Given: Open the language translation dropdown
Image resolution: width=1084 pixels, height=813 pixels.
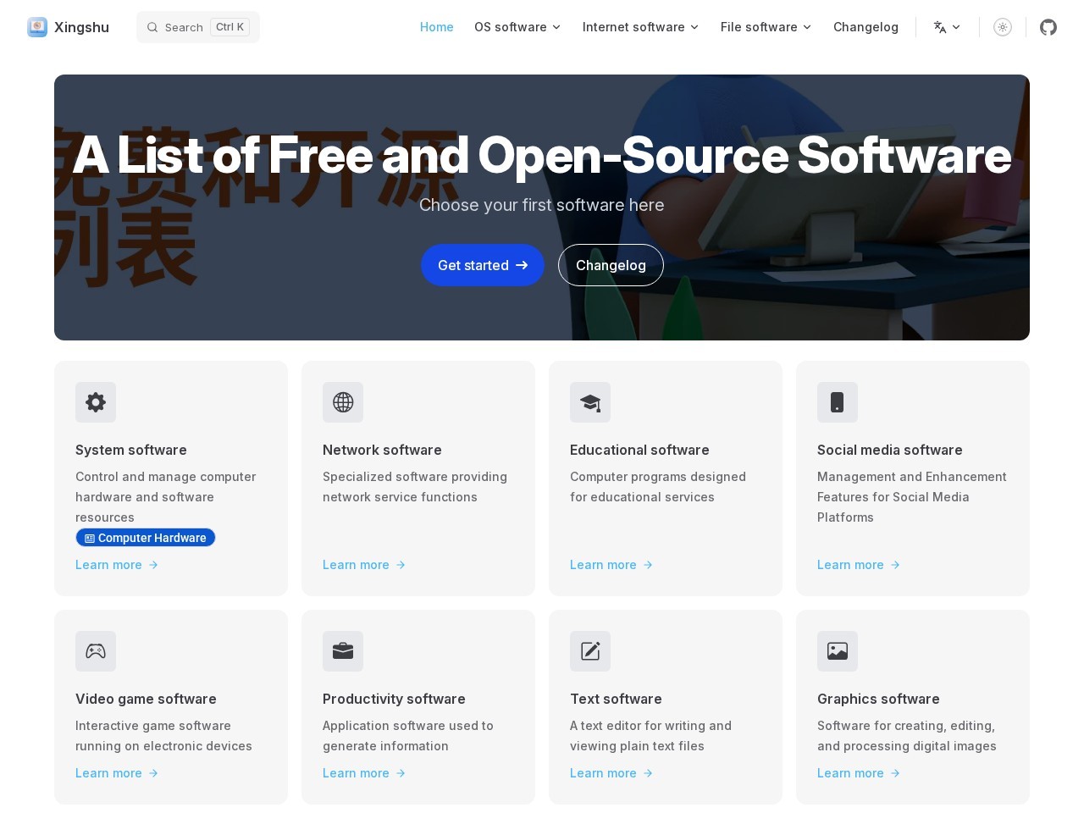Looking at the screenshot, I should point(947,27).
